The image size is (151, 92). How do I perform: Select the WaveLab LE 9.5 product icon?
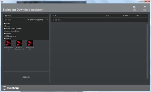(x=30, y=43)
